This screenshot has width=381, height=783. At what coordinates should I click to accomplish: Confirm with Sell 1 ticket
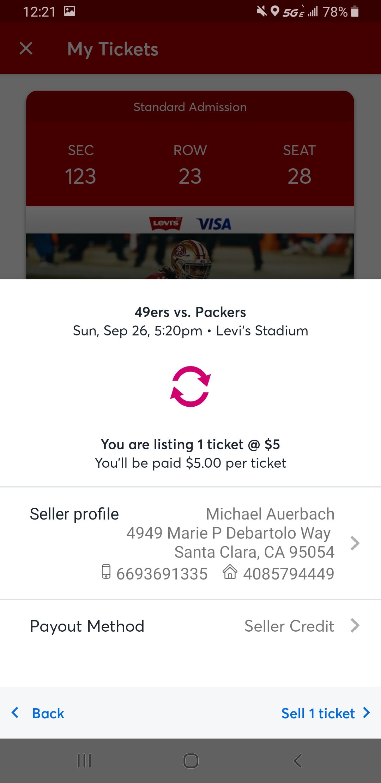point(325,713)
